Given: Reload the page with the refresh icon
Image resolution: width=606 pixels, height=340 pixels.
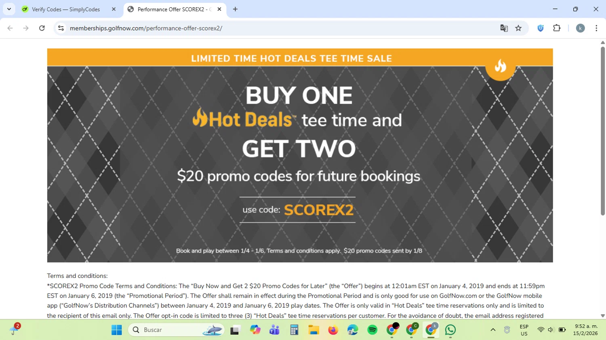Looking at the screenshot, I should (x=42, y=28).
